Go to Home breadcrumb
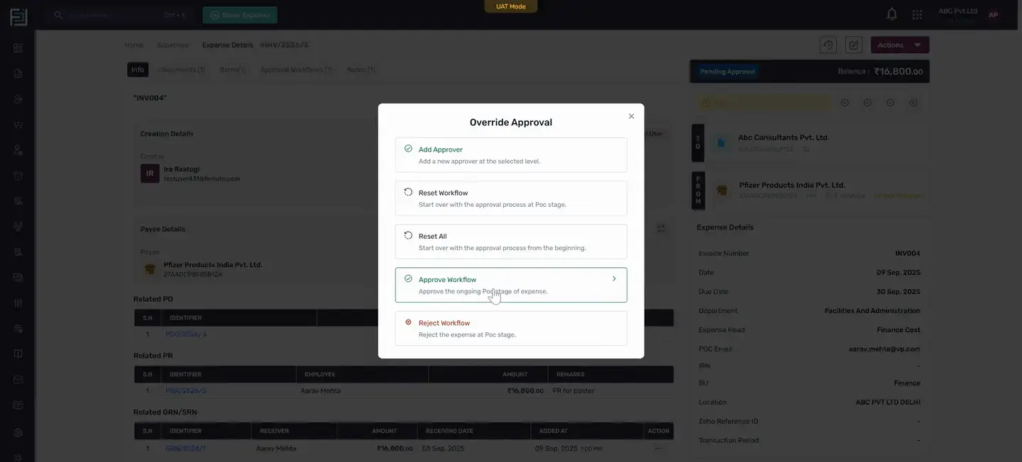The width and height of the screenshot is (1022, 462). 133,45
